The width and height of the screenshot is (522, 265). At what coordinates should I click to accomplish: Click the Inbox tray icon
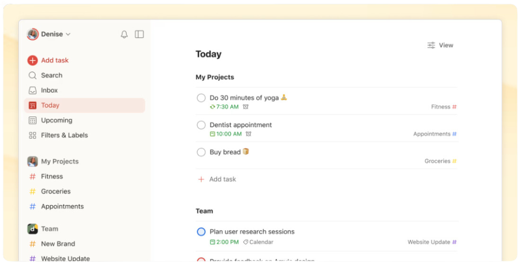tap(33, 90)
